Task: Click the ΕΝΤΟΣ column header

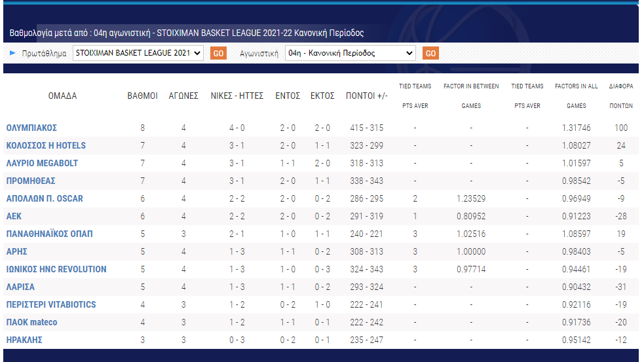Action: (x=288, y=96)
